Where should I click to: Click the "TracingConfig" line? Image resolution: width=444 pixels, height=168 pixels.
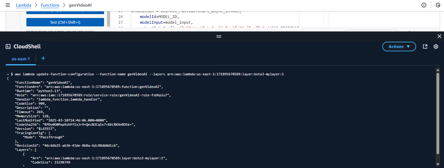coord(33,133)
